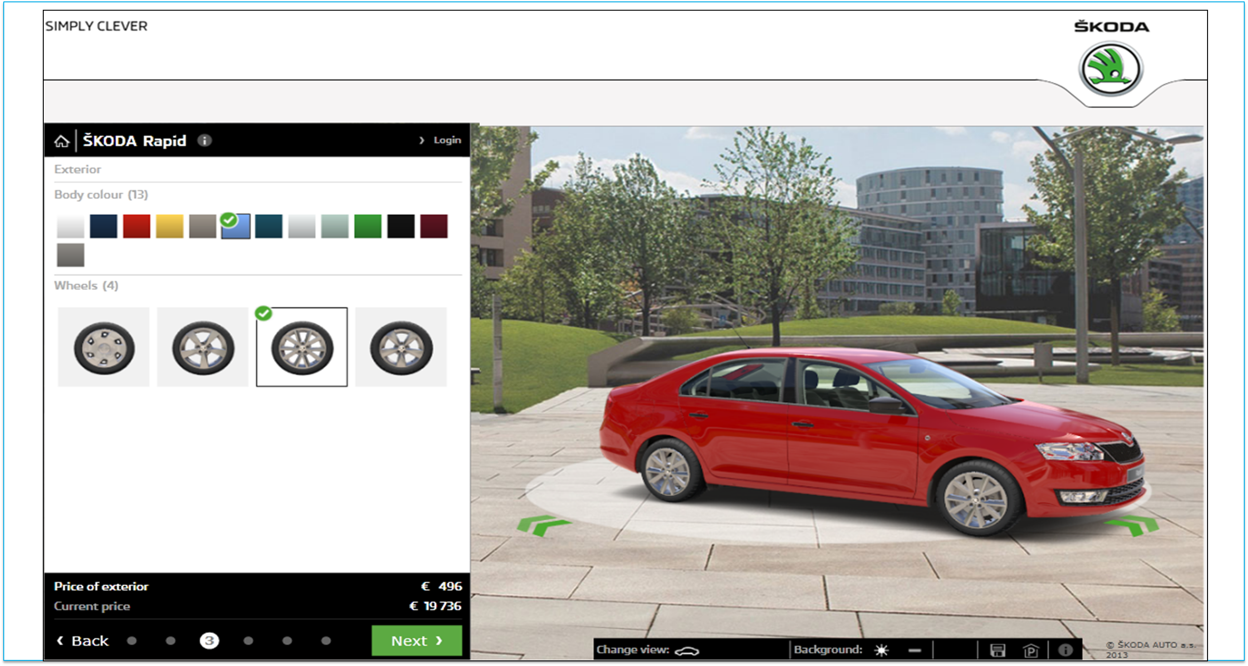The width and height of the screenshot is (1248, 666).
Task: Choose the yellow body colour swatch
Action: pyautogui.click(x=170, y=226)
